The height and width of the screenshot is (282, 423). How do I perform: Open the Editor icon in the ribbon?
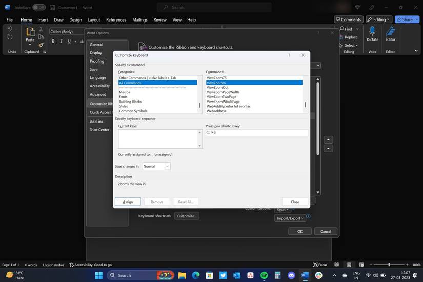(390, 32)
